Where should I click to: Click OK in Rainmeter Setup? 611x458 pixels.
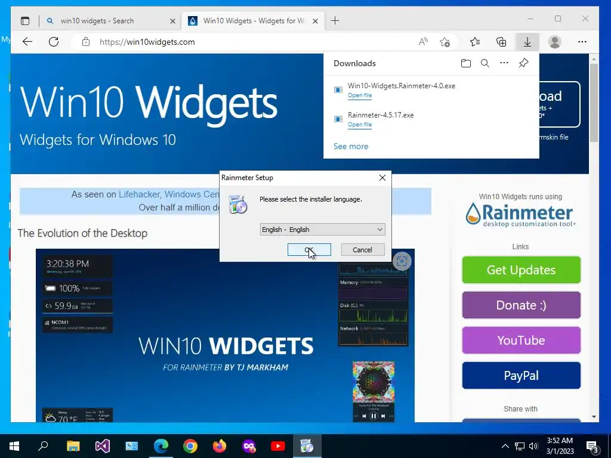pos(309,250)
